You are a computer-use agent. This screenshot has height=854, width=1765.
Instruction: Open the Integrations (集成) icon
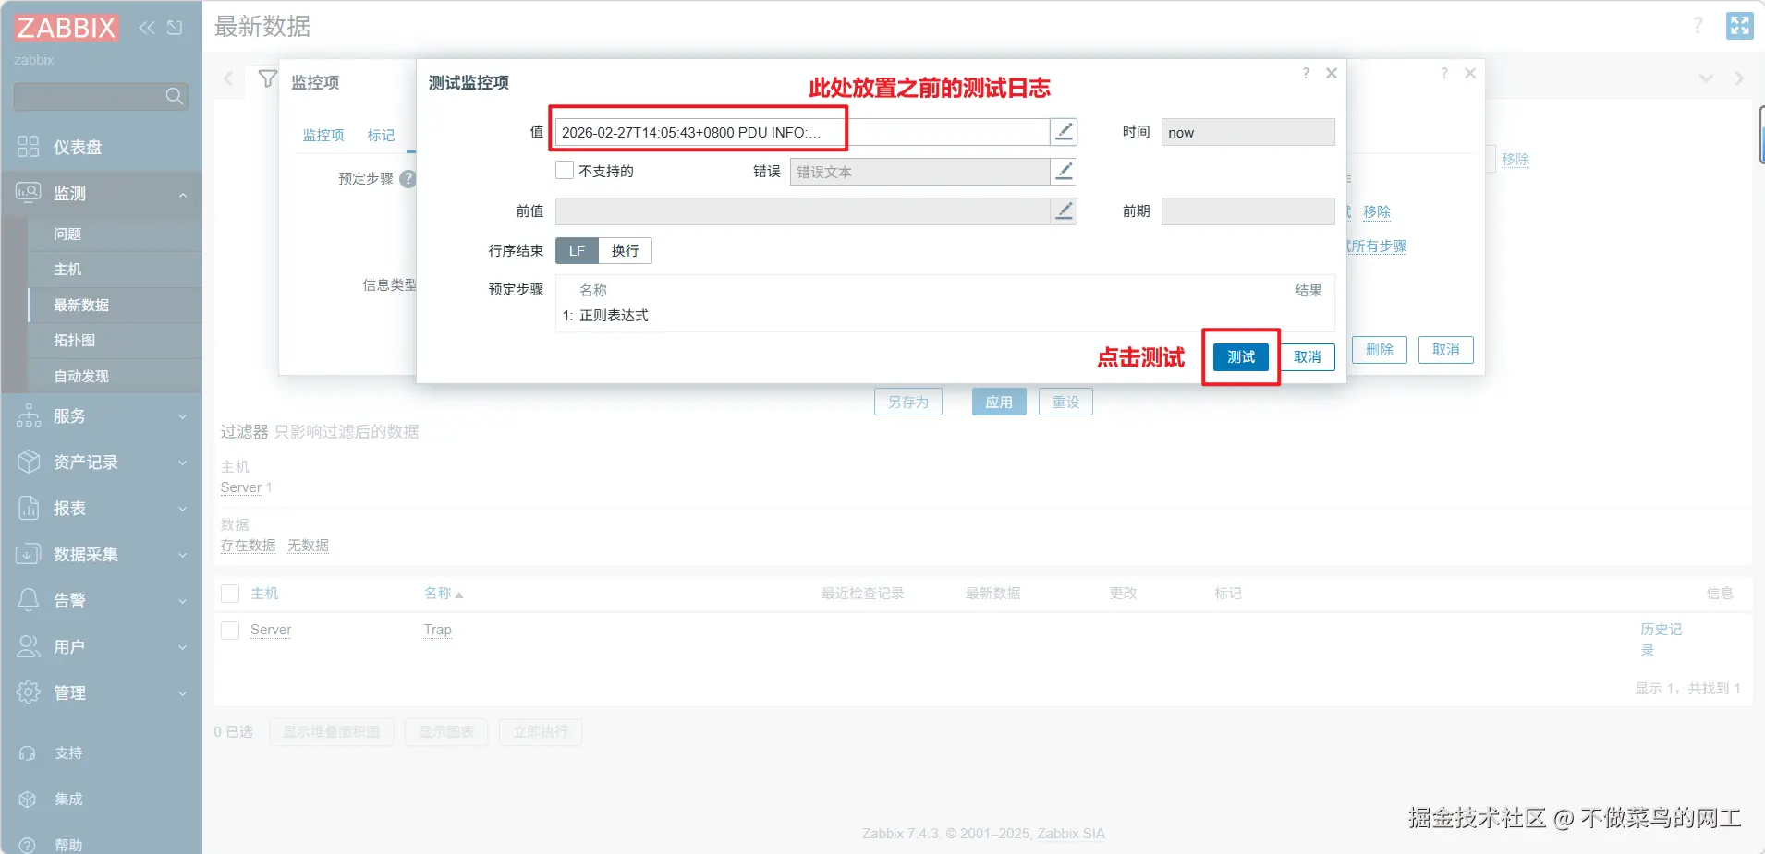(x=28, y=800)
